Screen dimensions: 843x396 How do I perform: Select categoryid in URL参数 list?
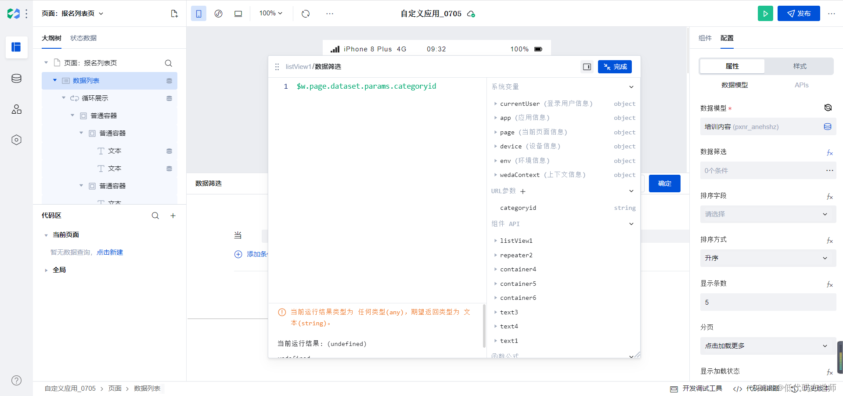pyautogui.click(x=518, y=208)
